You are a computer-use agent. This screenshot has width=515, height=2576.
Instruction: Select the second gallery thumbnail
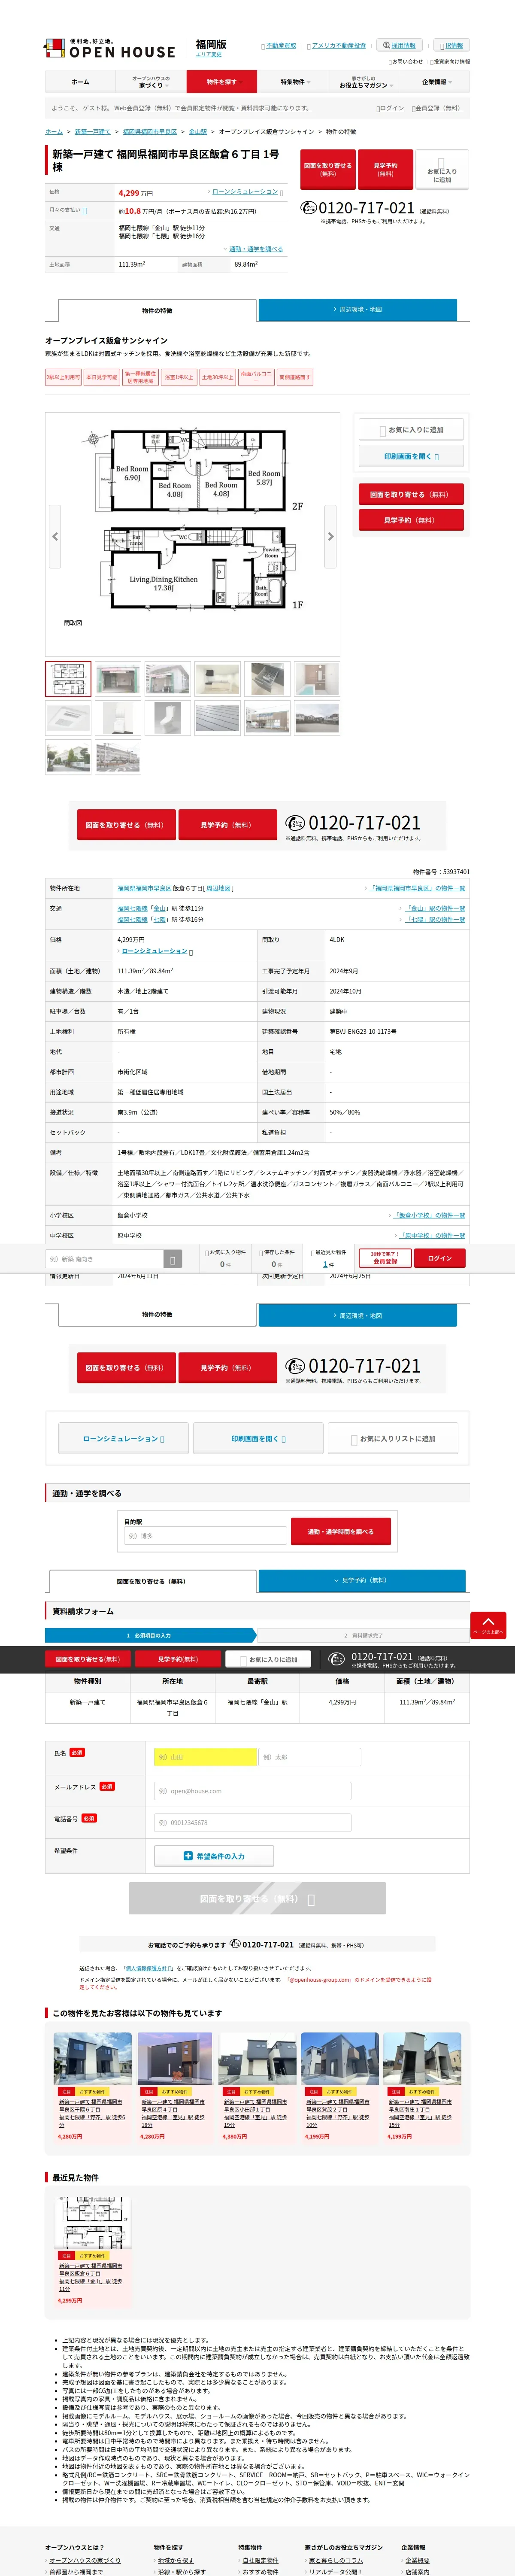[x=118, y=679]
